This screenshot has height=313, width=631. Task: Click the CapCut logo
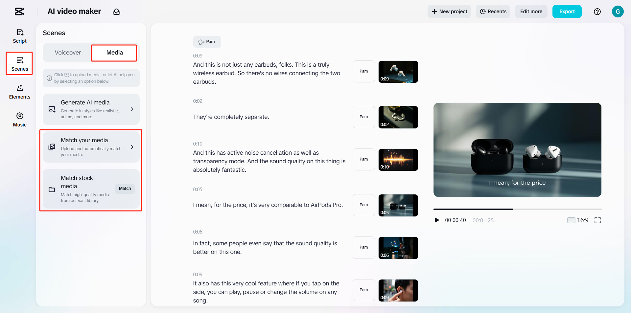[x=19, y=11]
